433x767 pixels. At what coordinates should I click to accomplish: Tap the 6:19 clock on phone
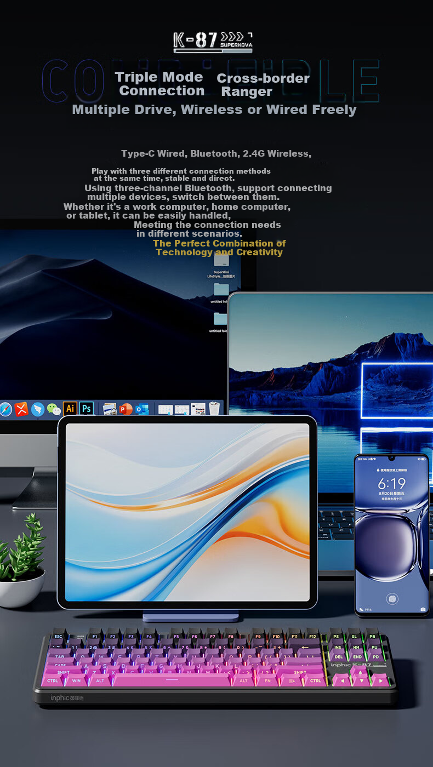click(x=391, y=484)
